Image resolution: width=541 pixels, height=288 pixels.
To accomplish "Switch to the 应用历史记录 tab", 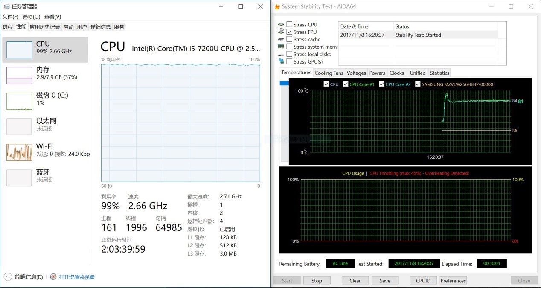I will click(x=45, y=27).
